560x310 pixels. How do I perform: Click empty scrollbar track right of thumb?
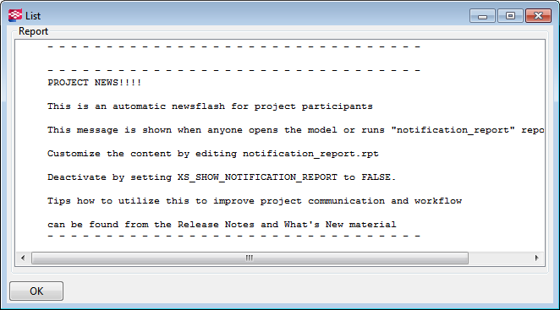[498, 258]
